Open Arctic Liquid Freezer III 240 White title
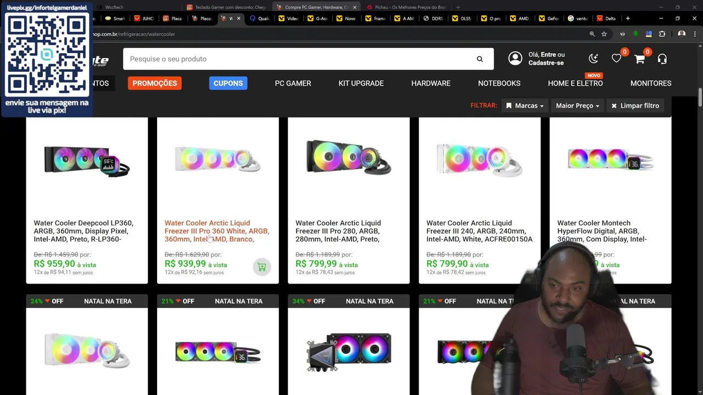The height and width of the screenshot is (395, 703). (x=479, y=231)
